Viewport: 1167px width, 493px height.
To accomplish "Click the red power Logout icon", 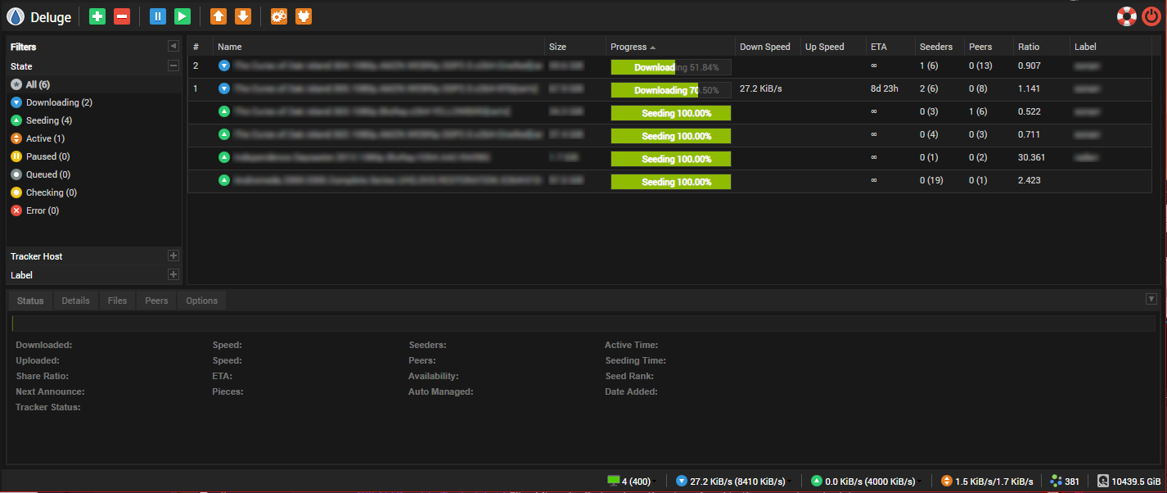I will pyautogui.click(x=1151, y=16).
